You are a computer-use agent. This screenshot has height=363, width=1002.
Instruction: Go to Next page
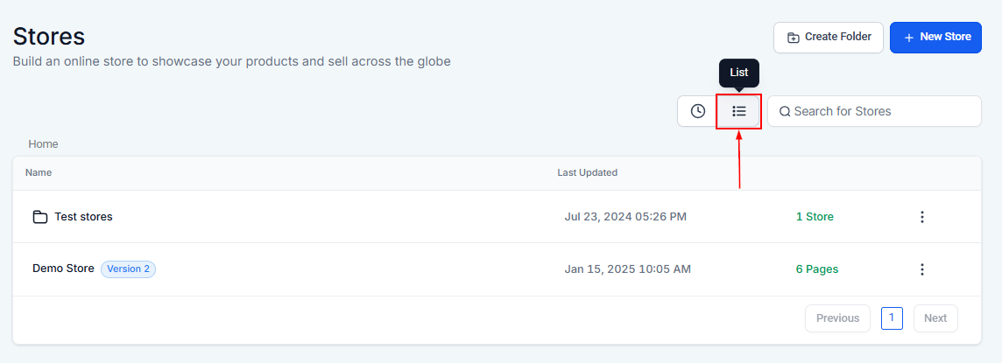(x=935, y=318)
